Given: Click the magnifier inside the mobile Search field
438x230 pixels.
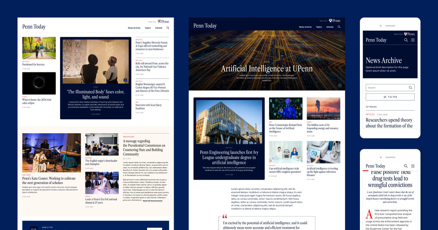Looking at the screenshot, I should click(x=411, y=88).
